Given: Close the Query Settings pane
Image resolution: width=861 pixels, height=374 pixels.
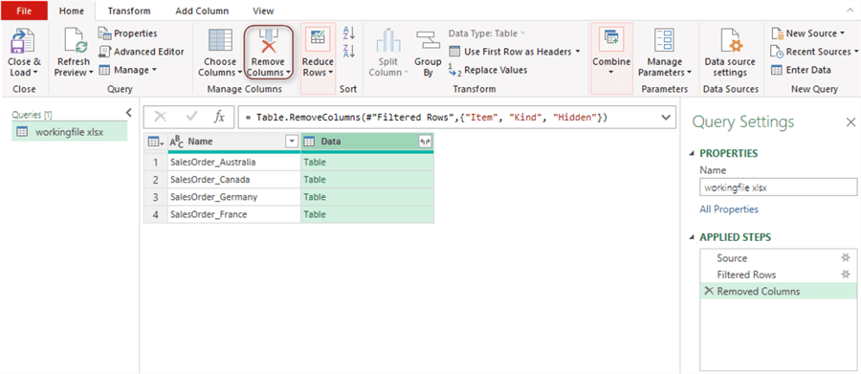Looking at the screenshot, I should click(x=850, y=121).
